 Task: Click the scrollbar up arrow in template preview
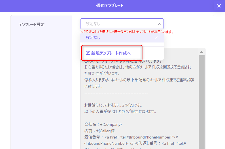[201, 52]
